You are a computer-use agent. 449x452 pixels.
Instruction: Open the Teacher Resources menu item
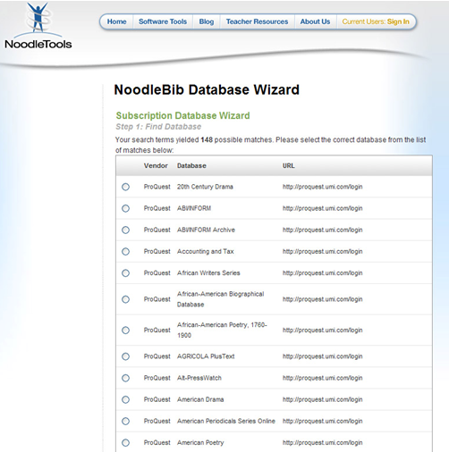pos(257,21)
